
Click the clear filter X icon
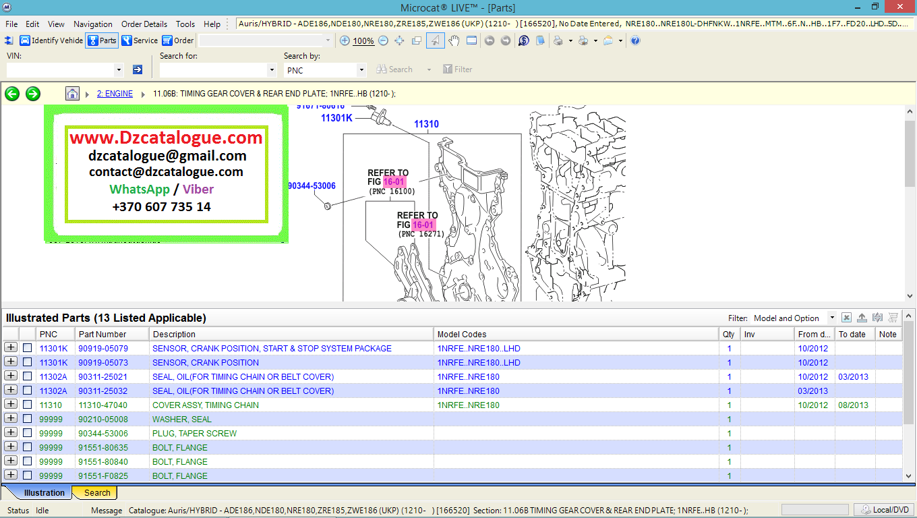tap(847, 318)
